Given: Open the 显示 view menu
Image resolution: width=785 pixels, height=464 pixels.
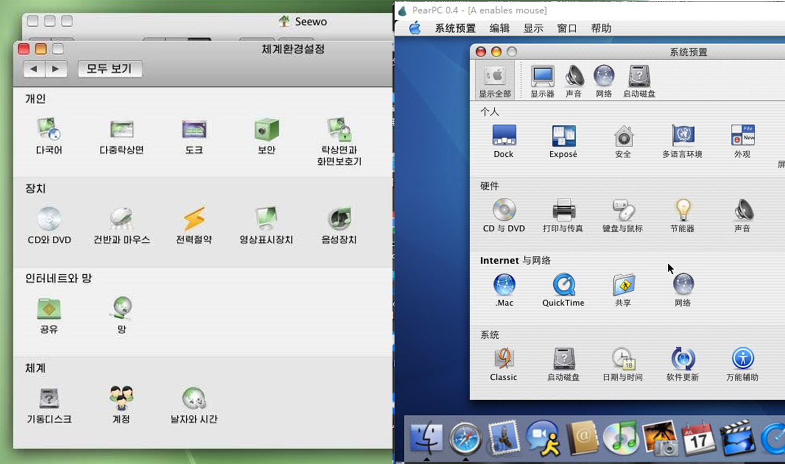Looking at the screenshot, I should point(533,28).
